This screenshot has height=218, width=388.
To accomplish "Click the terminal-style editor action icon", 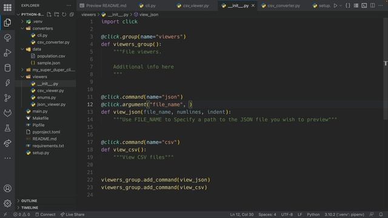I will [x=364, y=5].
